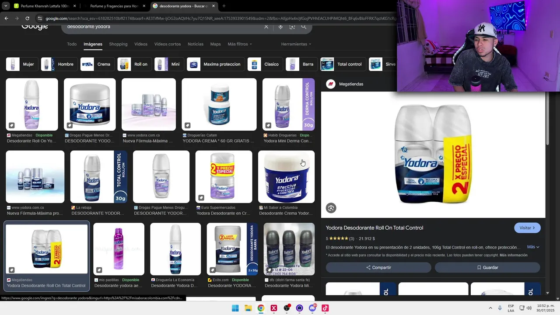The width and height of the screenshot is (560, 315).
Task: Open Videos cortos search tab
Action: (168, 44)
